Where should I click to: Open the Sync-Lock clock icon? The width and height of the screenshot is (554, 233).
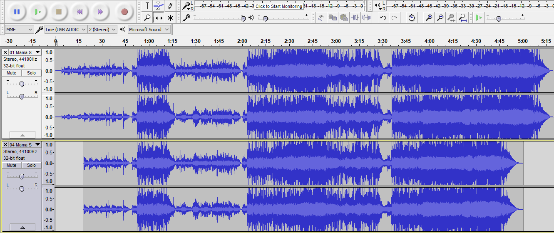tap(411, 17)
